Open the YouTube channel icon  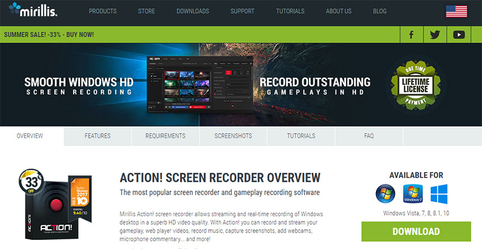(x=459, y=35)
